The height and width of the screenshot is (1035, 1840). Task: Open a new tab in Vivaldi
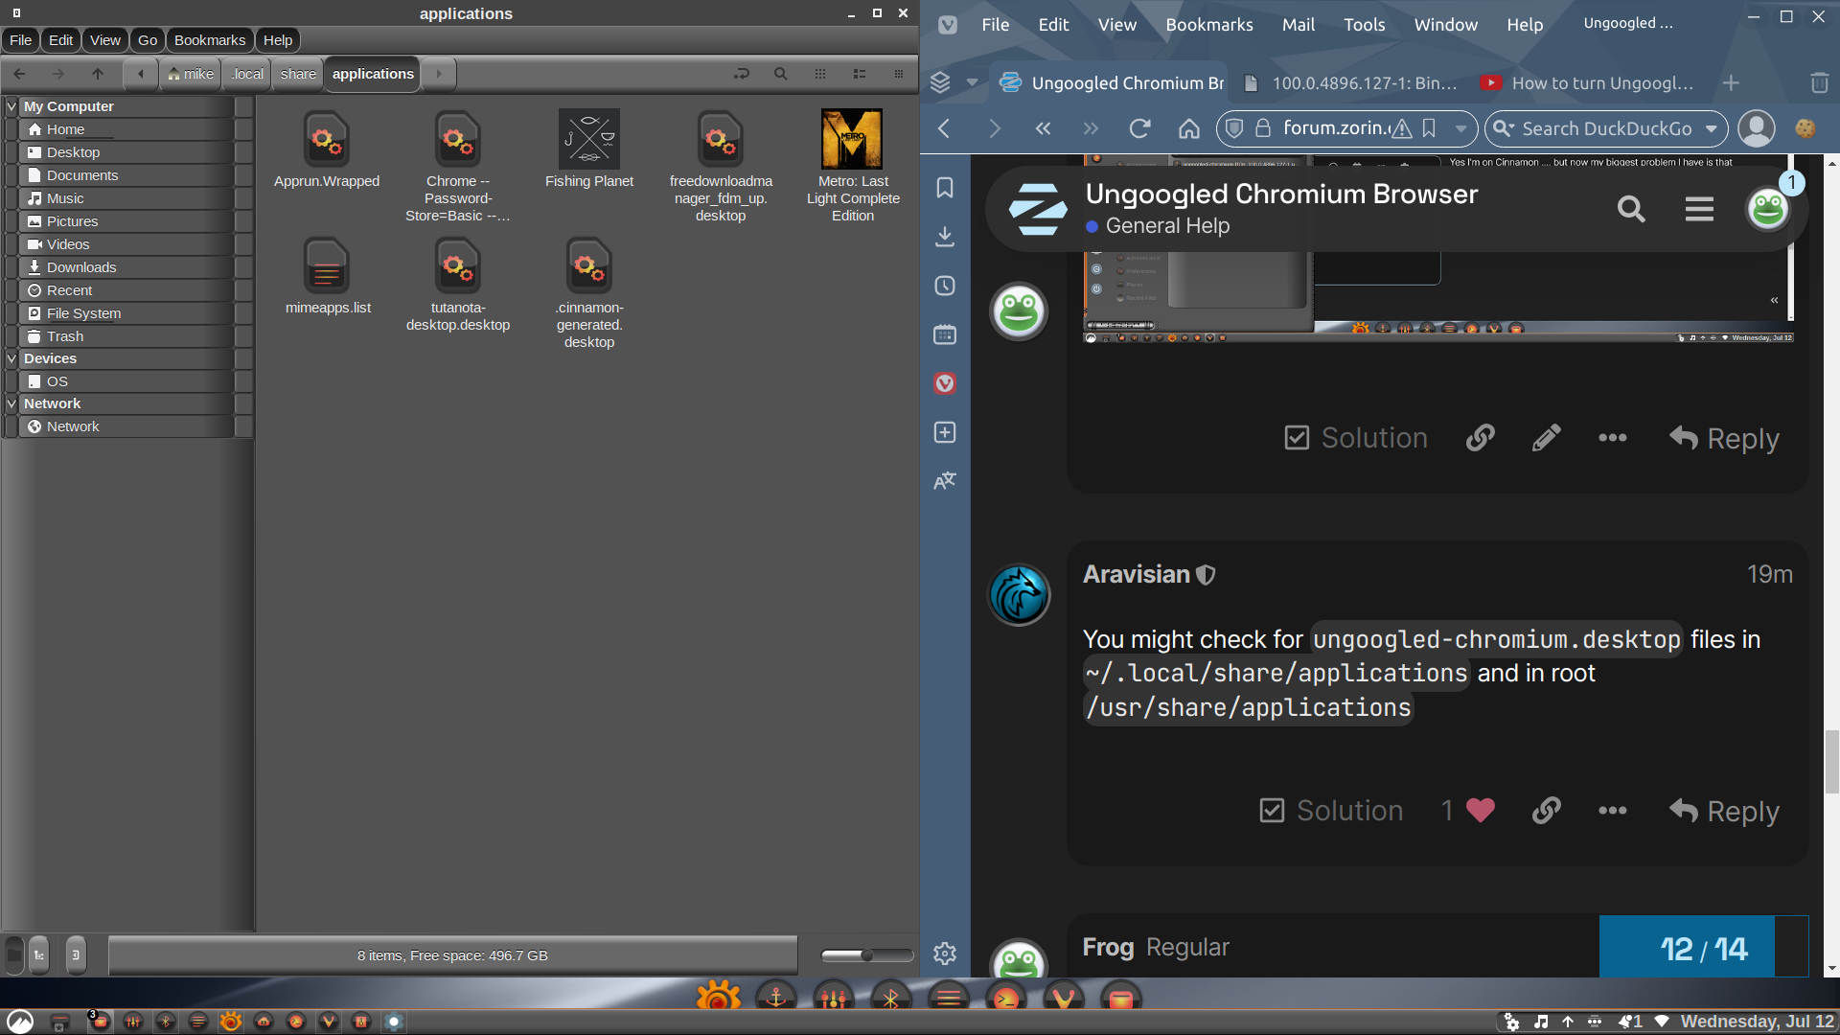1731,83
